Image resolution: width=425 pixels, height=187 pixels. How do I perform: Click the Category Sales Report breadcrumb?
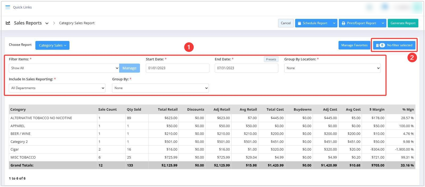tap(77, 23)
